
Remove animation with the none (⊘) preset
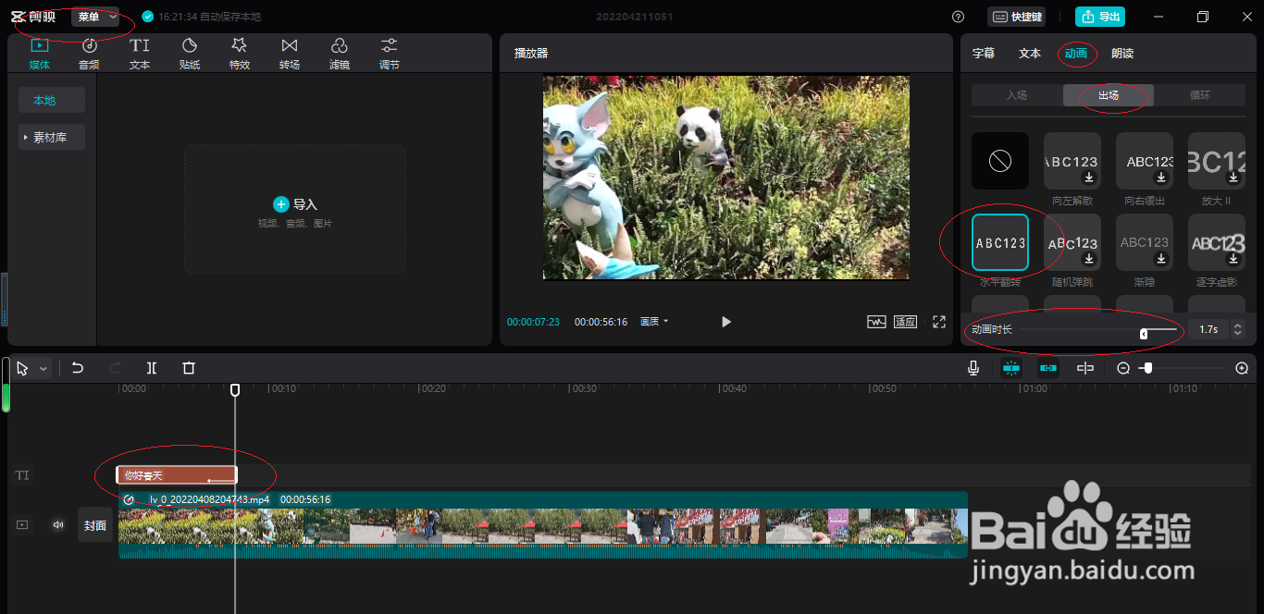[1000, 161]
